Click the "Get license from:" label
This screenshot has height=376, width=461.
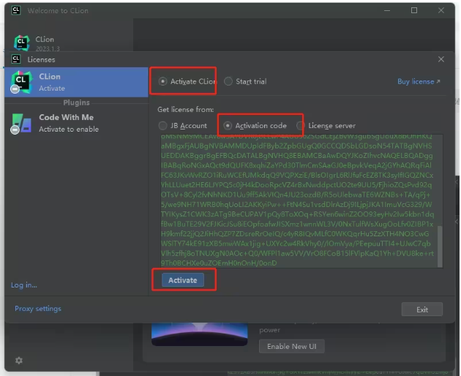point(186,110)
